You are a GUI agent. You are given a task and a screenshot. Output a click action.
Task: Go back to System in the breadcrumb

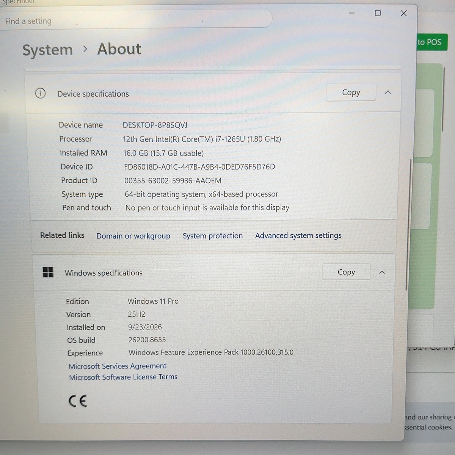click(47, 50)
